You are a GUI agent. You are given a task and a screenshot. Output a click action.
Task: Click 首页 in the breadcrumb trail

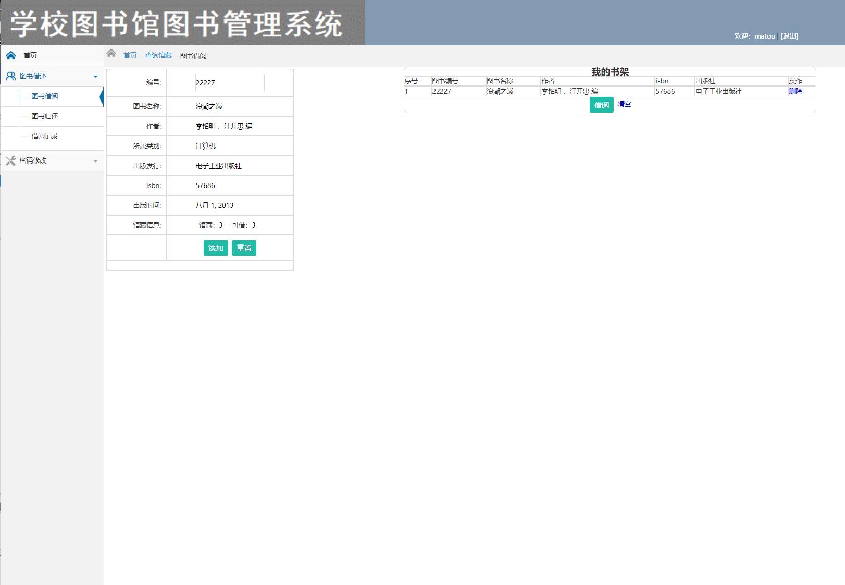click(x=129, y=55)
